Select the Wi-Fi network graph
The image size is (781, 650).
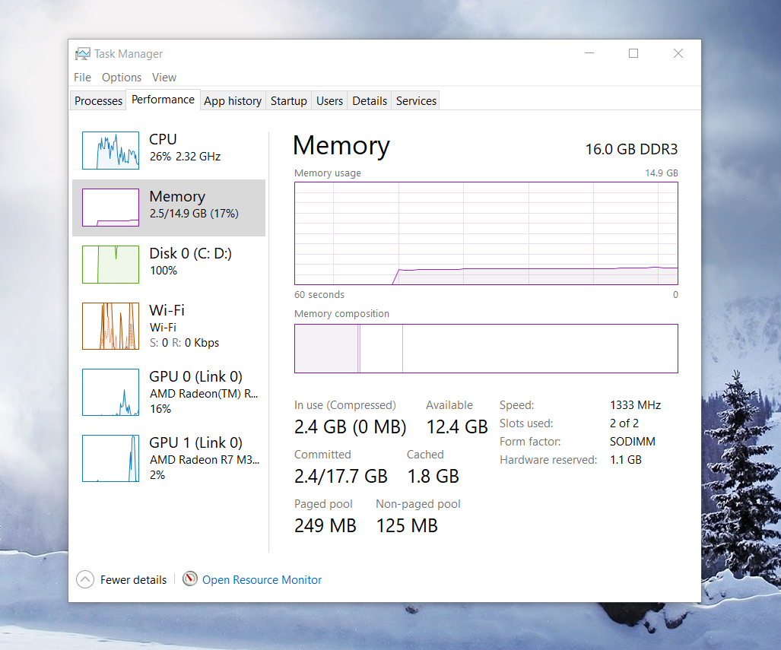(x=110, y=325)
